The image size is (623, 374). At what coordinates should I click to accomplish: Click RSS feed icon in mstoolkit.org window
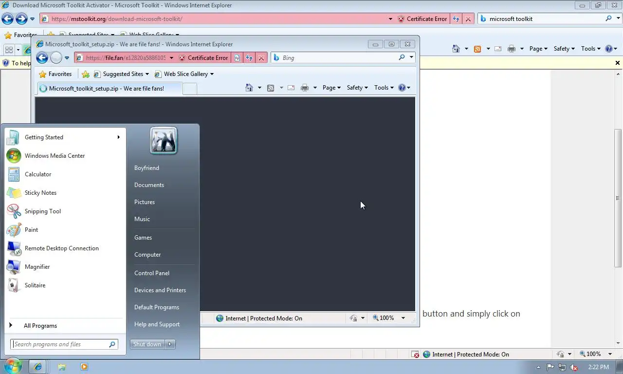point(477,49)
